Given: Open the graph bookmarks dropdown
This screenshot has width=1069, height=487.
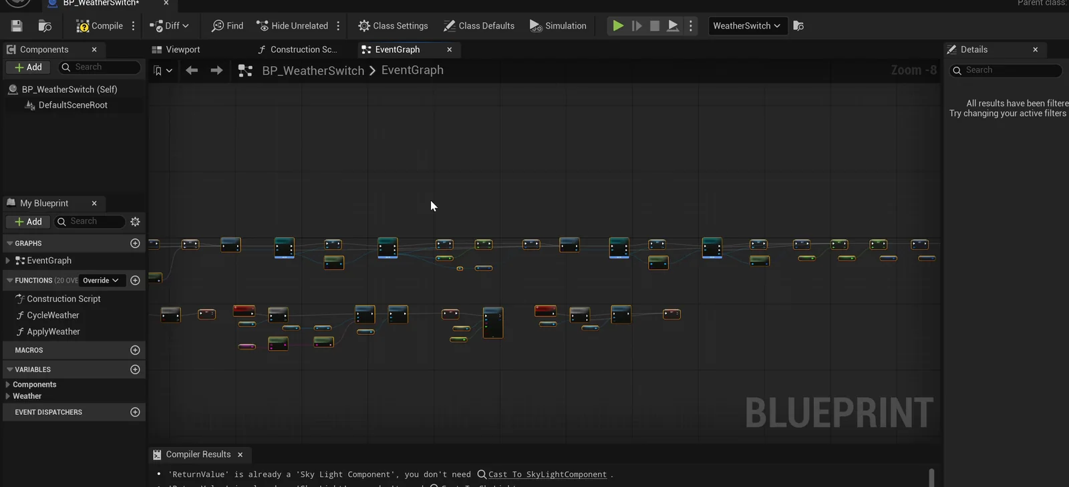Looking at the screenshot, I should click(x=163, y=71).
